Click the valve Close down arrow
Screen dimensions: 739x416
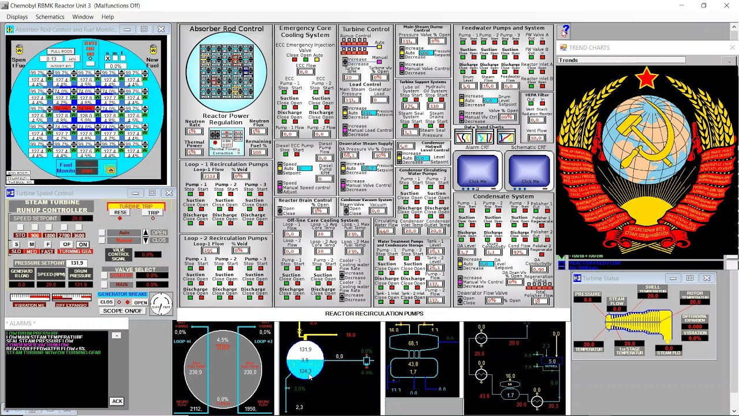tap(147, 240)
